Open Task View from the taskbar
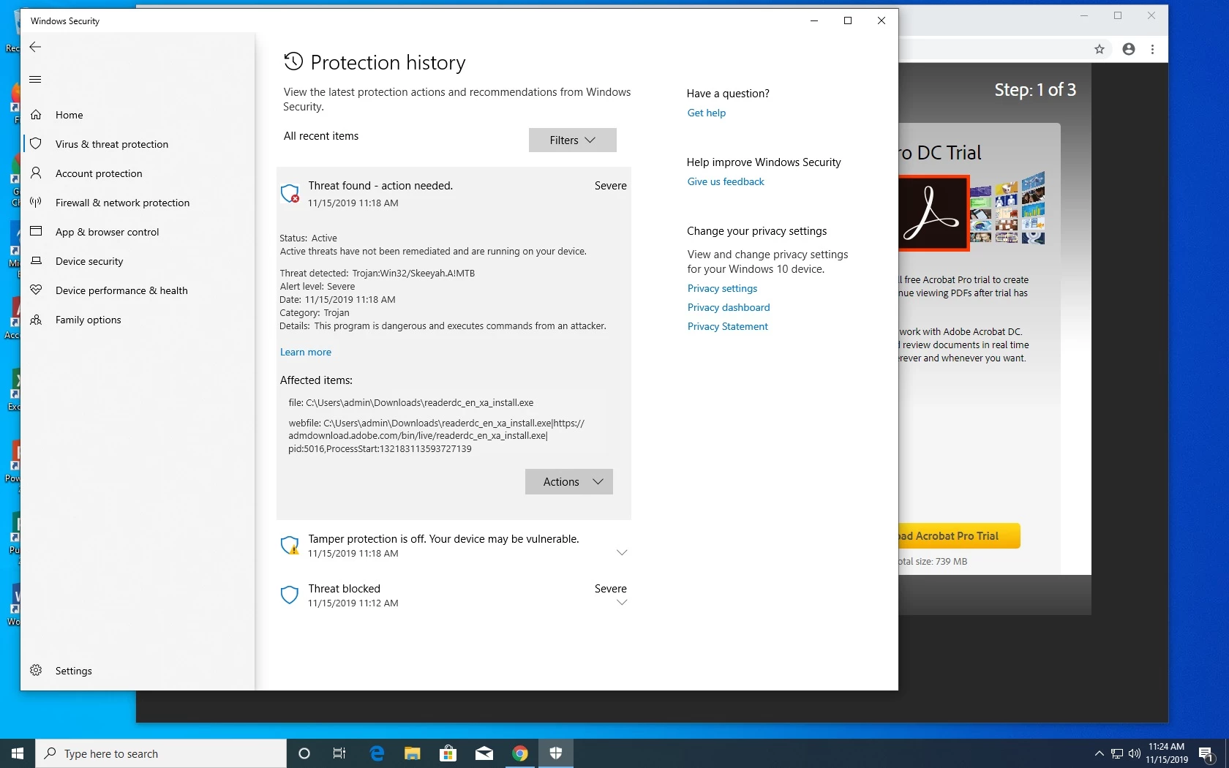 point(339,753)
